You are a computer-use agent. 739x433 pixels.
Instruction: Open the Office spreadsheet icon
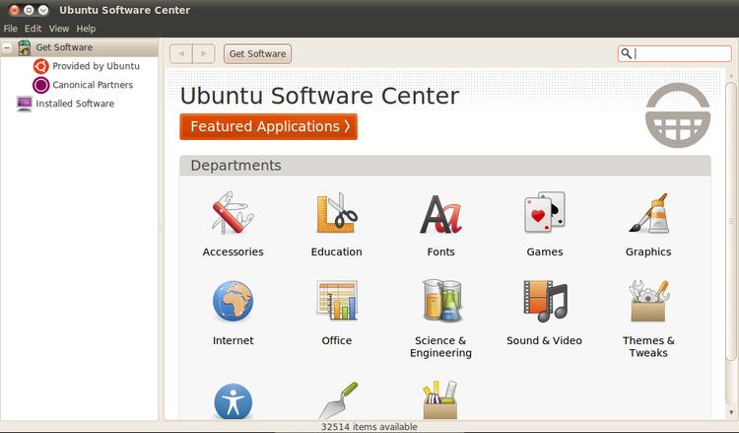point(337,301)
